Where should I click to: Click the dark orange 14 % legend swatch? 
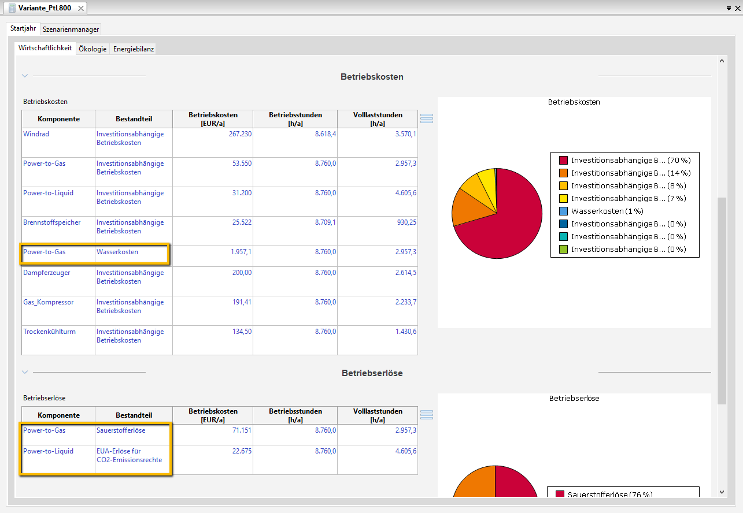(563, 173)
